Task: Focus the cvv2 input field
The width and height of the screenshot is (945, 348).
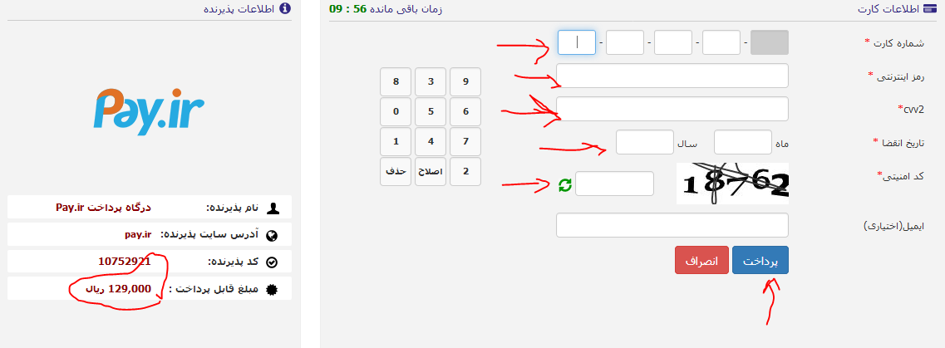Action: click(672, 108)
